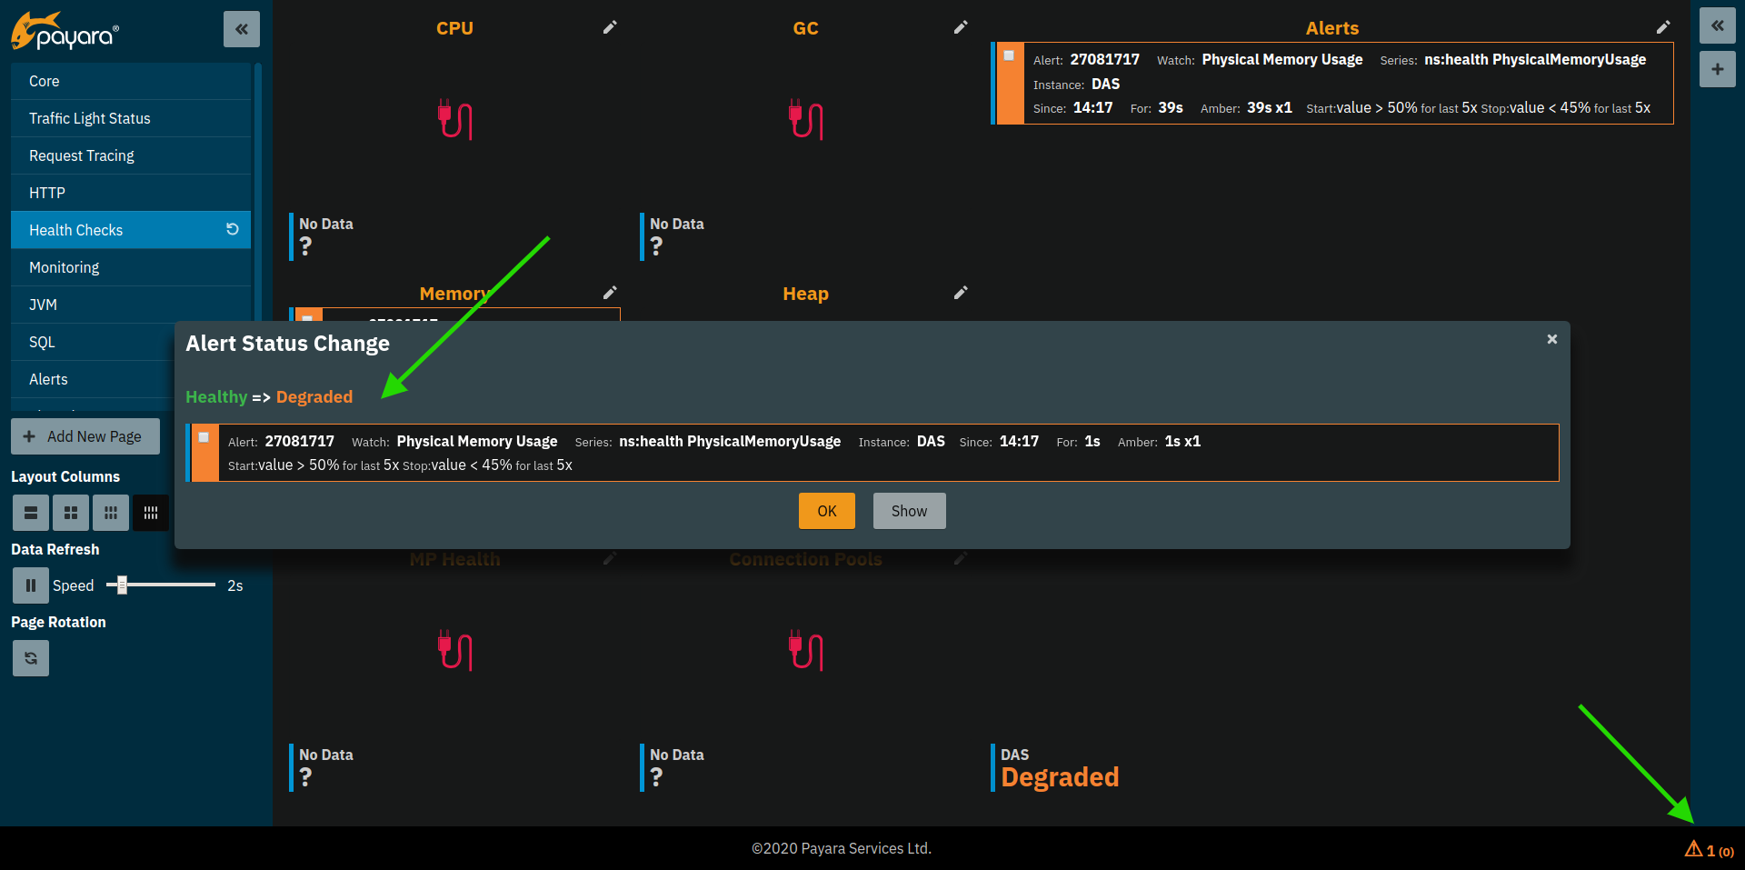This screenshot has width=1745, height=870.
Task: Switch to three-column layout icon
Action: click(111, 513)
